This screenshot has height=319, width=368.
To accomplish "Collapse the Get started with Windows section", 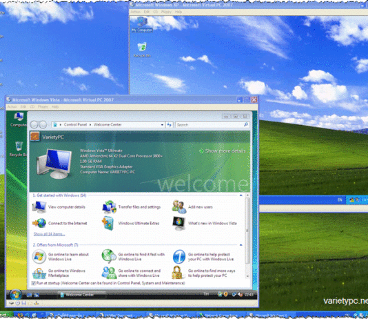I will click(x=241, y=195).
